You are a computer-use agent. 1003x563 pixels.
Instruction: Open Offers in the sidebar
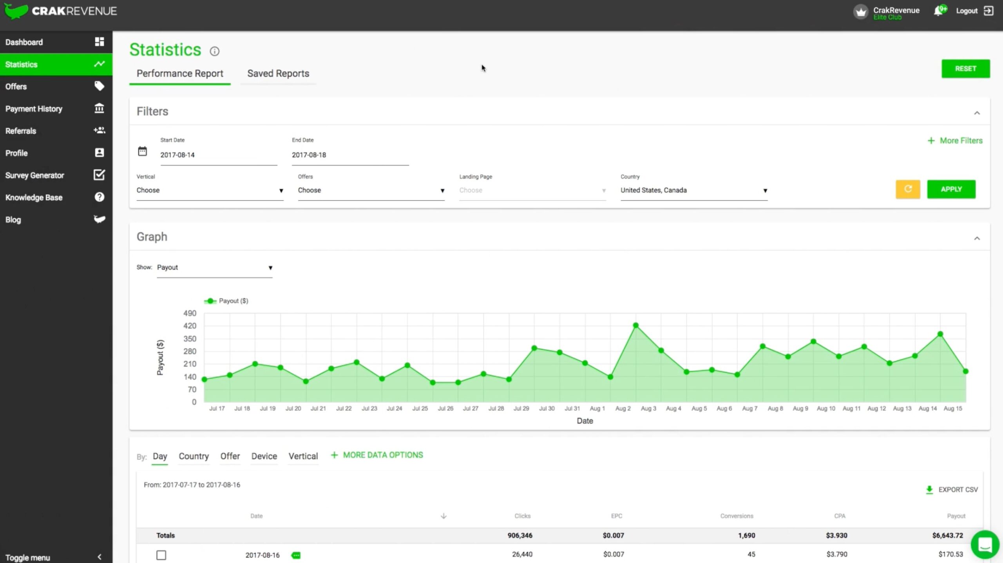(56, 86)
